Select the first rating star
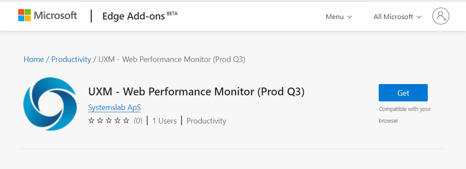 coord(91,120)
